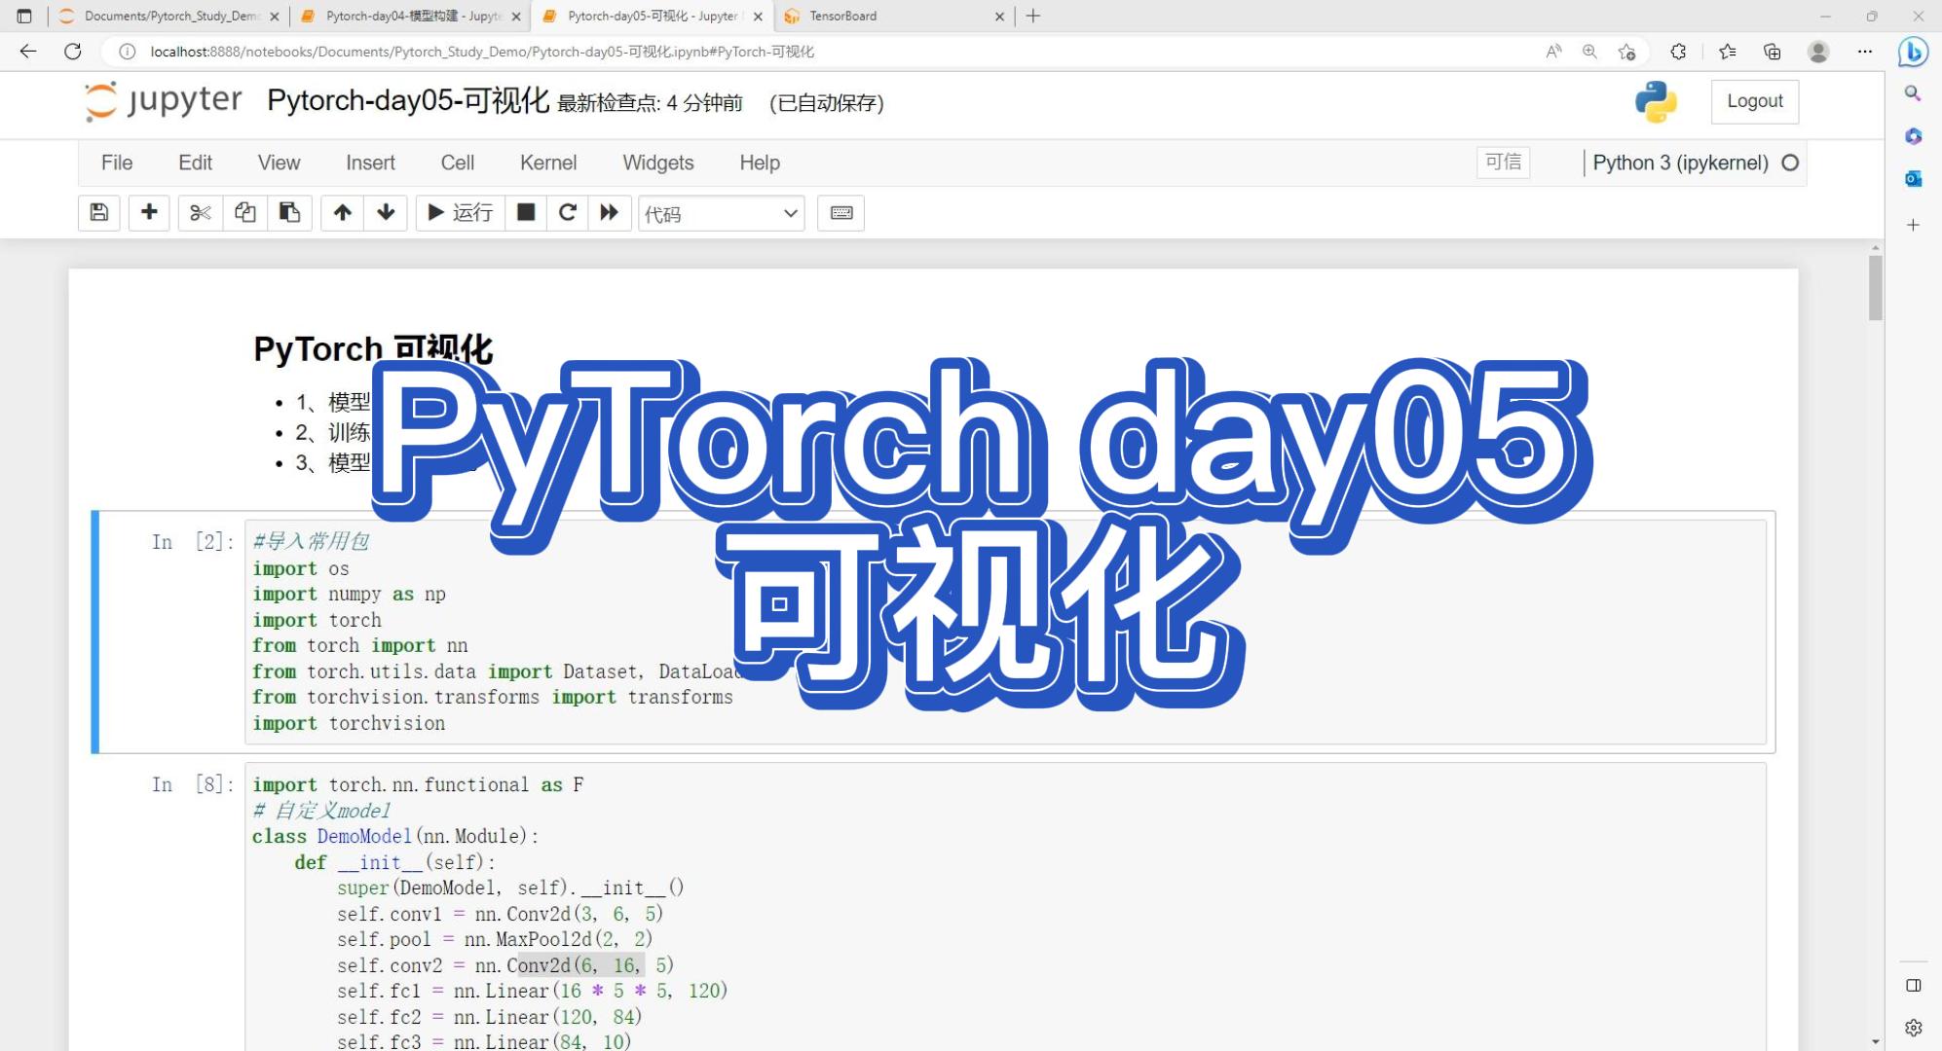Click the browser address bar URL
1942x1051 pixels.
(482, 52)
